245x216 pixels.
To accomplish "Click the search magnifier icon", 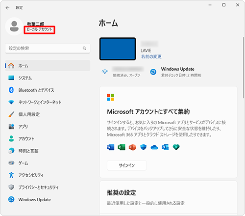I will pos(84,48).
